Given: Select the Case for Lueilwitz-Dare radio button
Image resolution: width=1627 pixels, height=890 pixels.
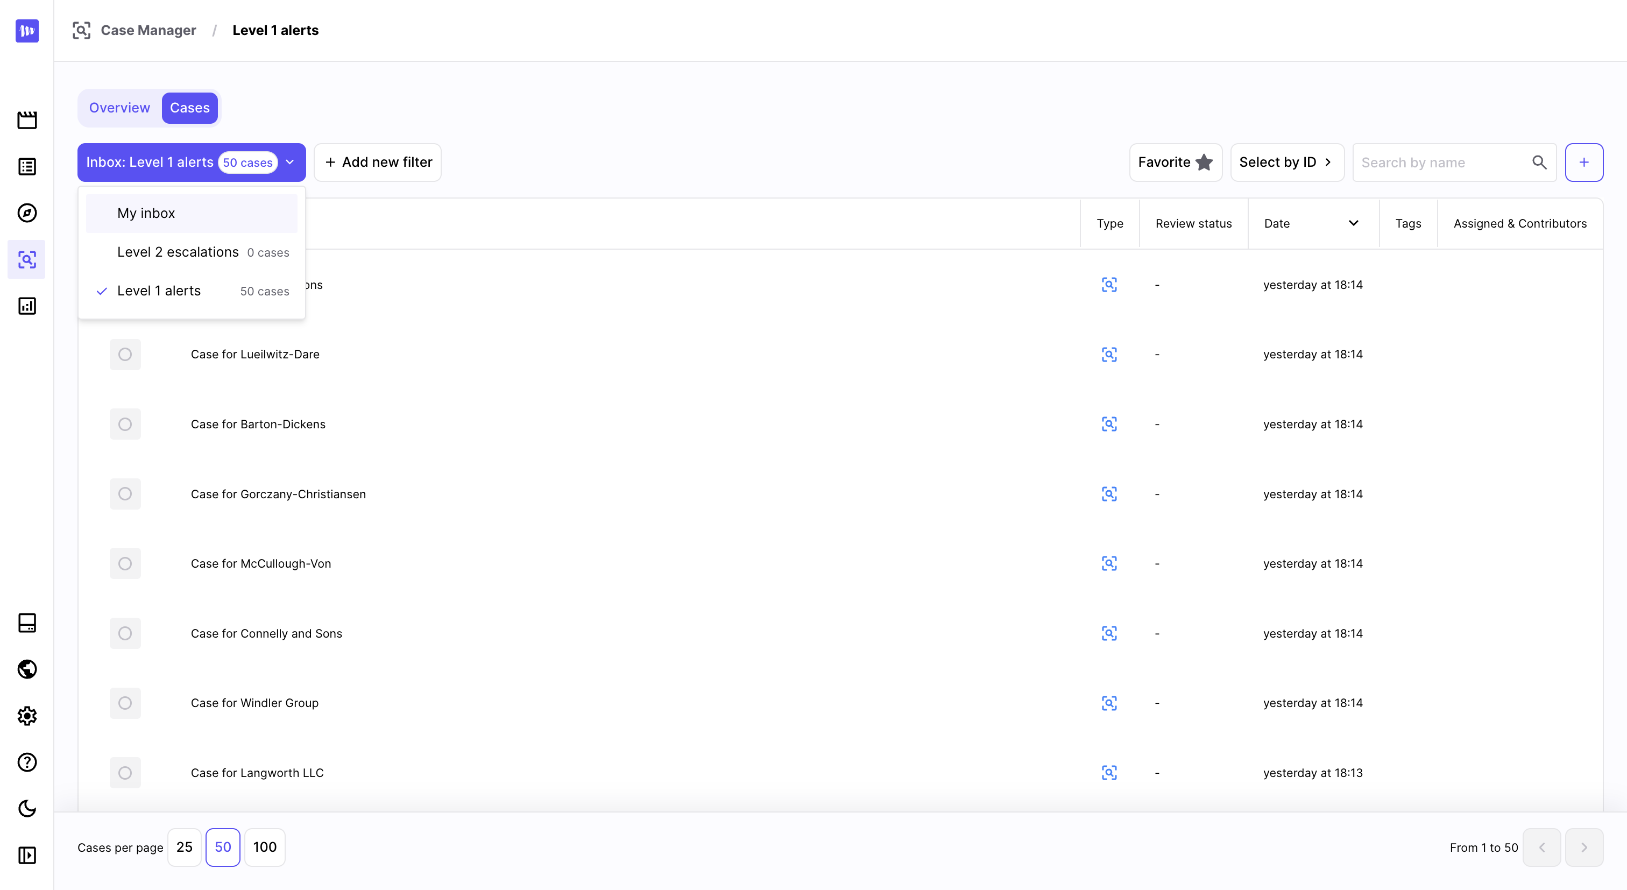Looking at the screenshot, I should pos(125,355).
